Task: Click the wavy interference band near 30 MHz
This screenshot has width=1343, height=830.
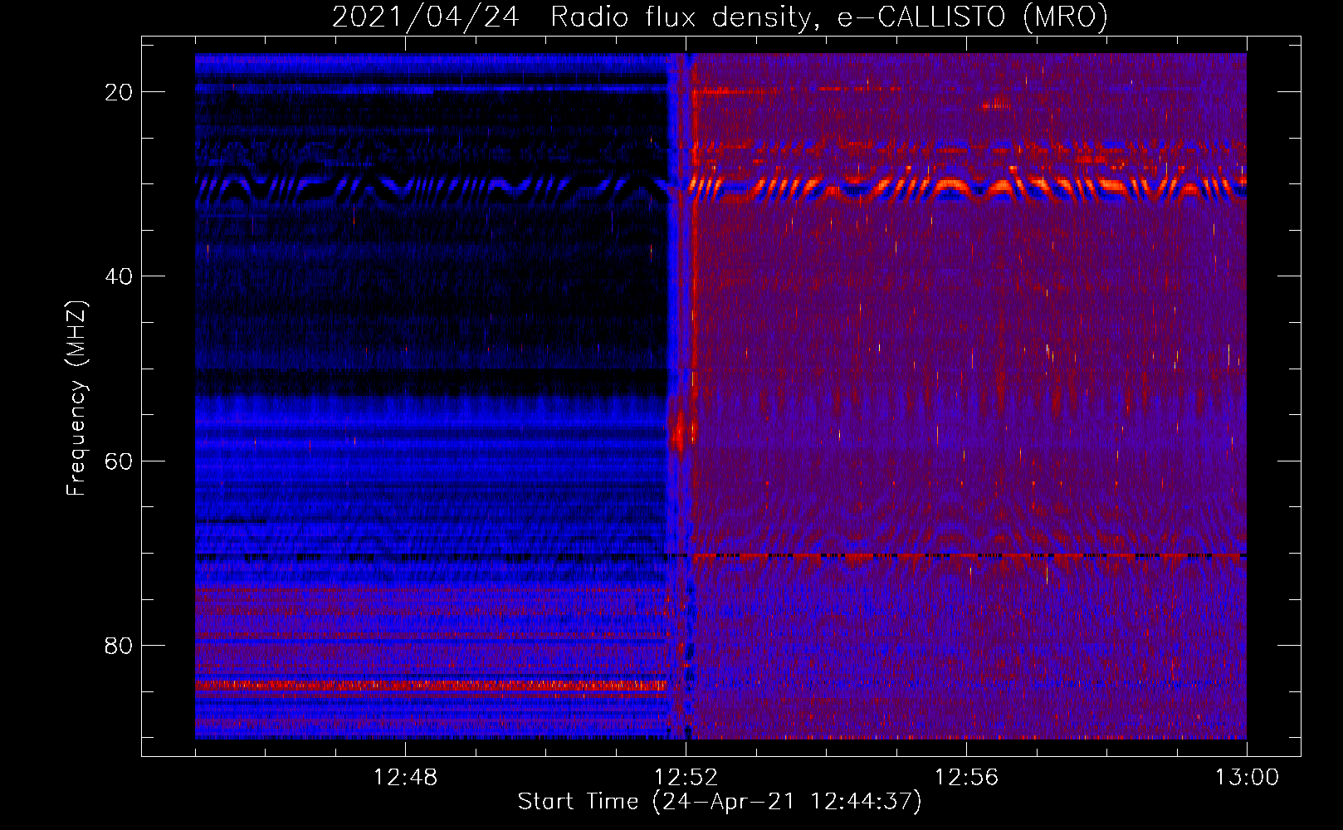Action: [720, 189]
